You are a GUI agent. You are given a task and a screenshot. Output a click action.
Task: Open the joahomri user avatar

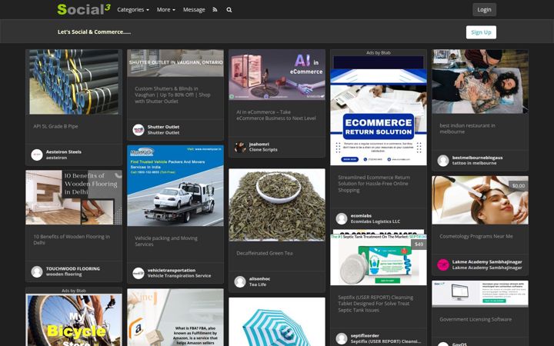pos(240,147)
